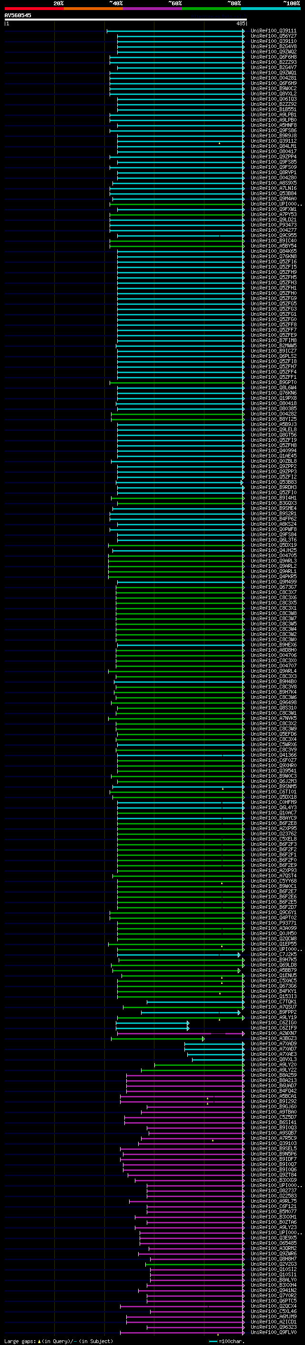Select the UniRef100_Q8VXL2 label
The image size is (305, 1345).
(274, 94)
